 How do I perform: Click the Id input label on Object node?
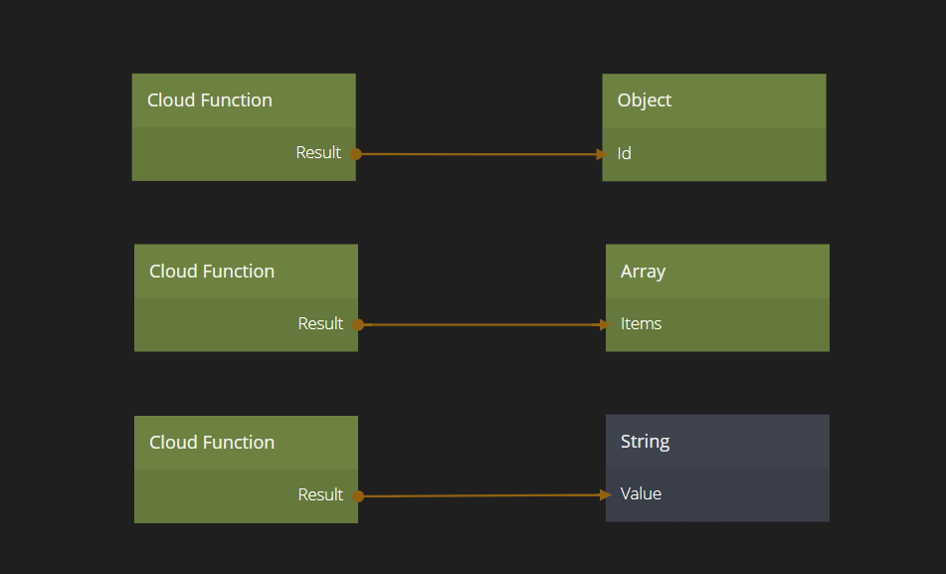point(625,154)
